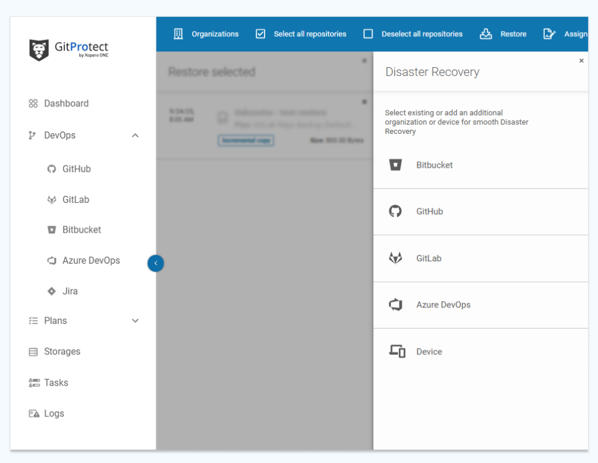Screen dimensions: 598x463
Task: Click the sidebar GitHub octocat icon
Action: [x=51, y=169]
